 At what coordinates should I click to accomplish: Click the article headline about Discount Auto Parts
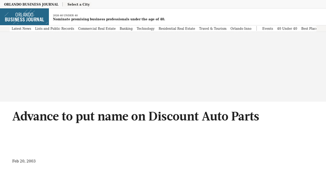pos(136,116)
